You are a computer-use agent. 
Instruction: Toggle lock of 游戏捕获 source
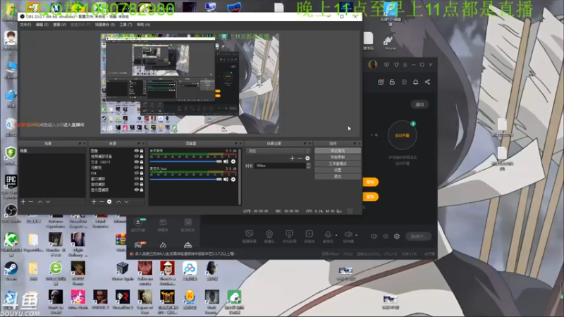142,185
